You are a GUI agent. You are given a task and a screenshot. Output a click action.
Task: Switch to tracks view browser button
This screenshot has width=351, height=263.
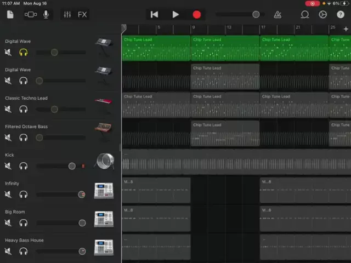(x=31, y=14)
